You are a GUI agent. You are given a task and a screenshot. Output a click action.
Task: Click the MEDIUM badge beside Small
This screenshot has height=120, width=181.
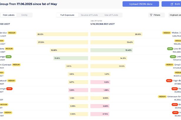(169, 65)
